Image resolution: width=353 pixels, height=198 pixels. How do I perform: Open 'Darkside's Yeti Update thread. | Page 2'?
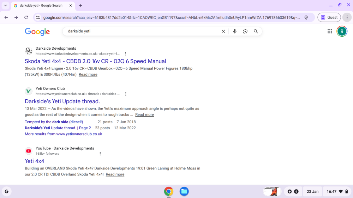click(58, 128)
